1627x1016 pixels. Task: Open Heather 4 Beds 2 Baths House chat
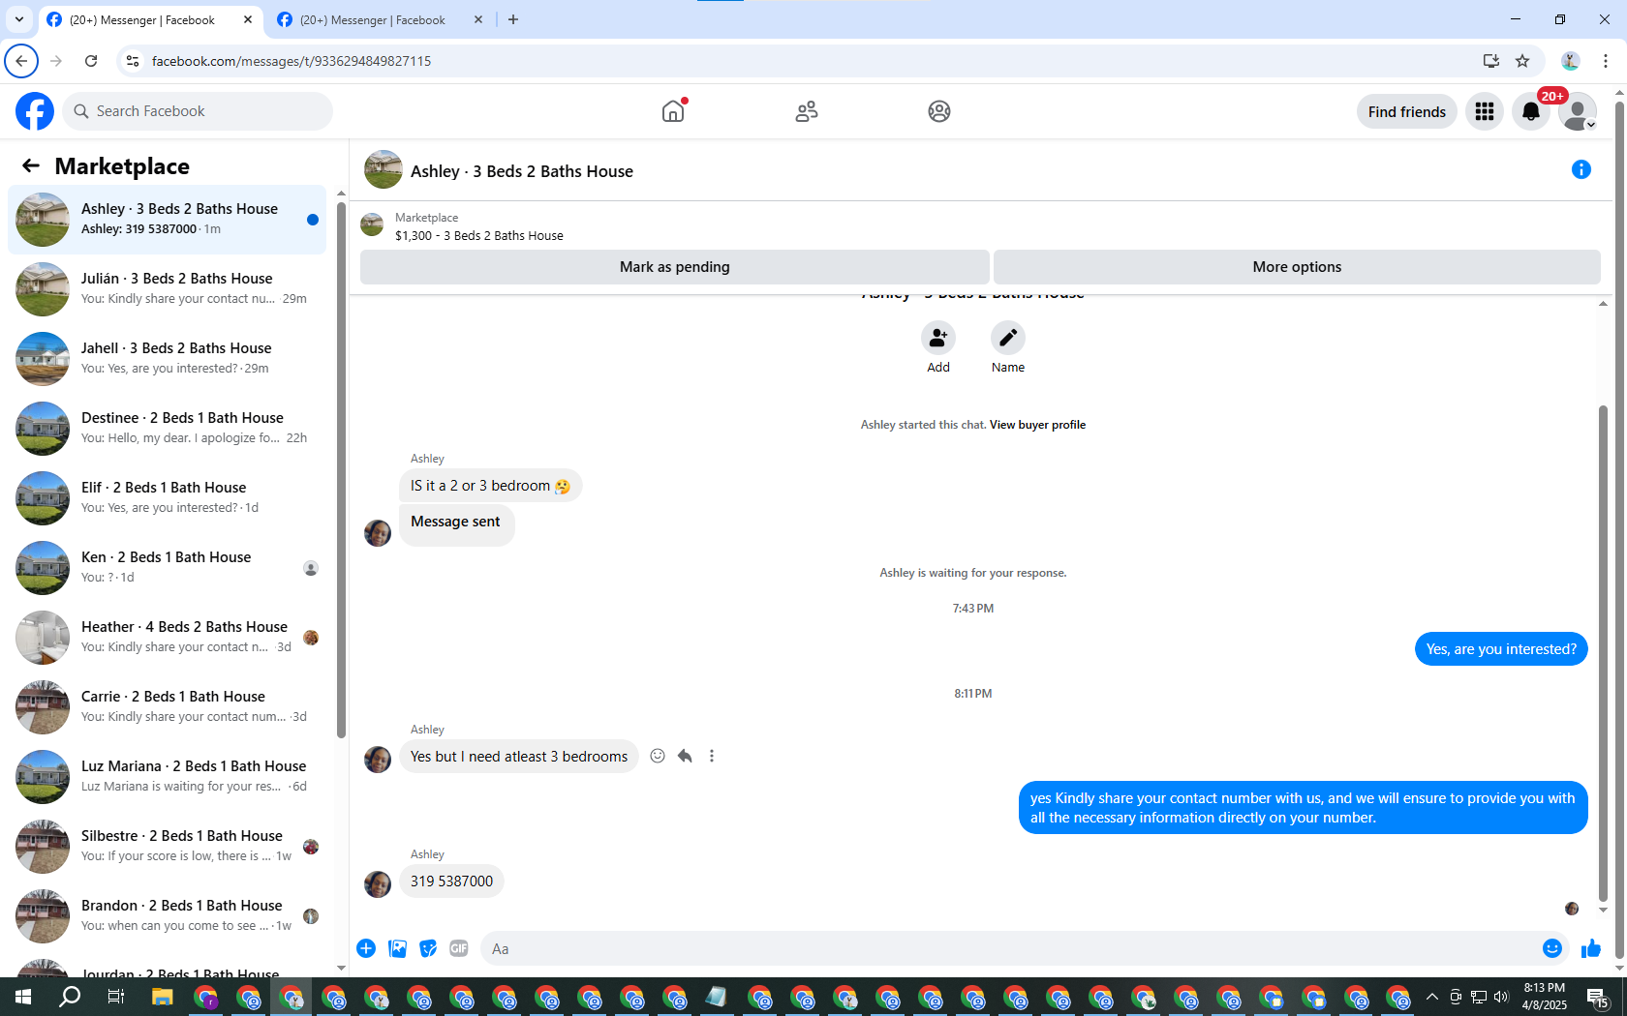(x=167, y=638)
